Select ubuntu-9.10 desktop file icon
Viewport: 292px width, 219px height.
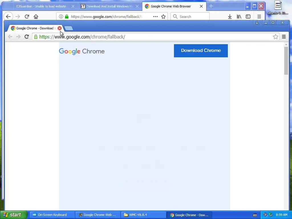278,8
